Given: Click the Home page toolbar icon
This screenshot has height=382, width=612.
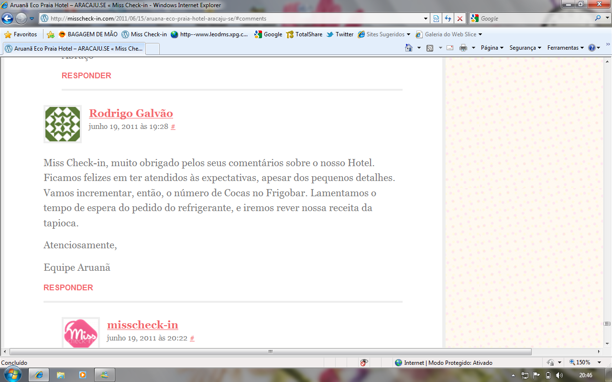Looking at the screenshot, I should (409, 48).
